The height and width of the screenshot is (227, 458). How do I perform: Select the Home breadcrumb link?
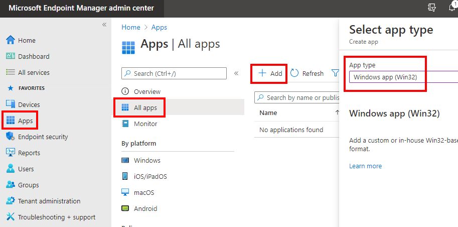coord(131,27)
